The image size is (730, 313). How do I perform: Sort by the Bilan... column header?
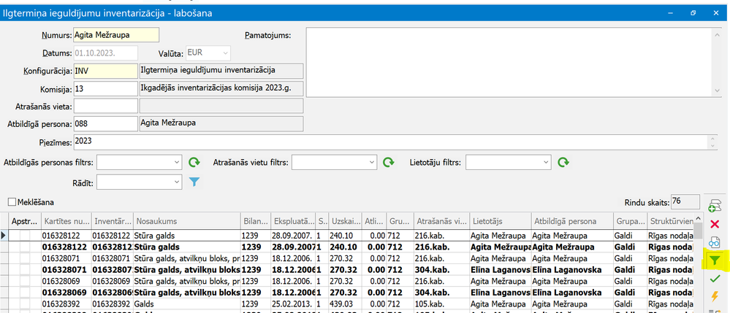[x=256, y=221]
